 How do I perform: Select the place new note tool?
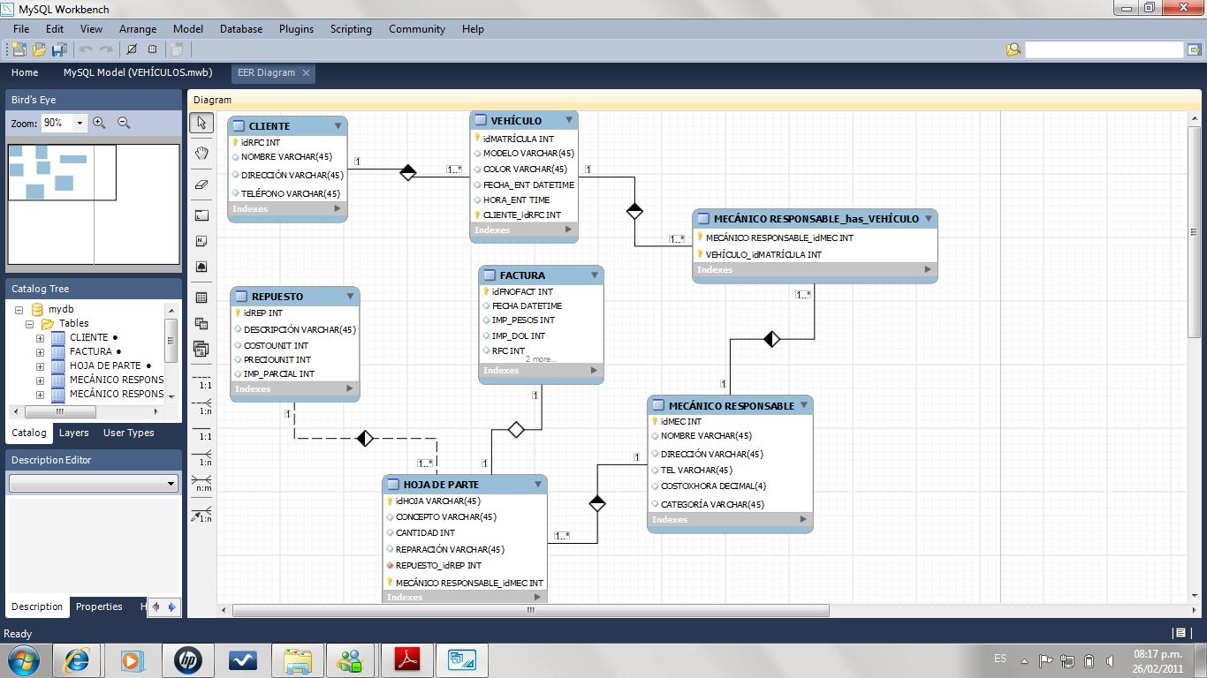pyautogui.click(x=201, y=241)
